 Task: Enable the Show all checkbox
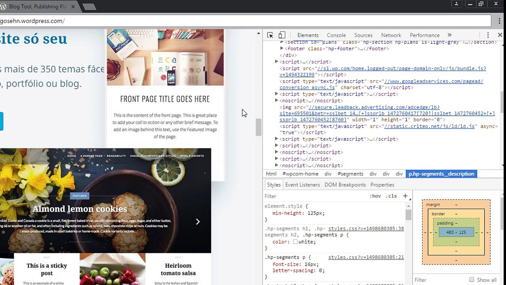click(x=472, y=280)
